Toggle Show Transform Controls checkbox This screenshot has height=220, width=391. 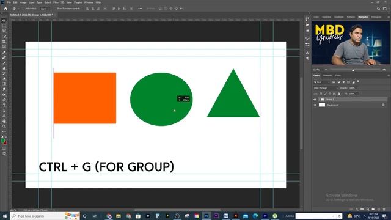[56, 9]
